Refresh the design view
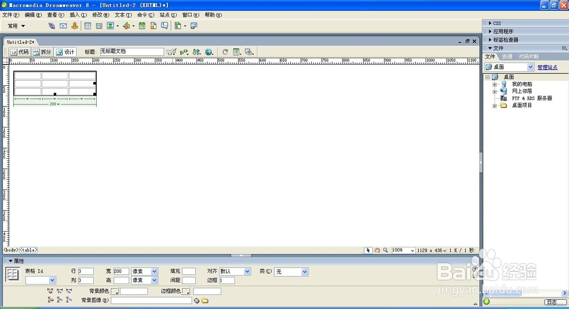 pos(225,52)
